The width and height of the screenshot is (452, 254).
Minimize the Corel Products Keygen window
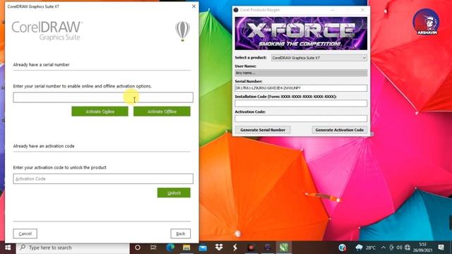click(333, 10)
